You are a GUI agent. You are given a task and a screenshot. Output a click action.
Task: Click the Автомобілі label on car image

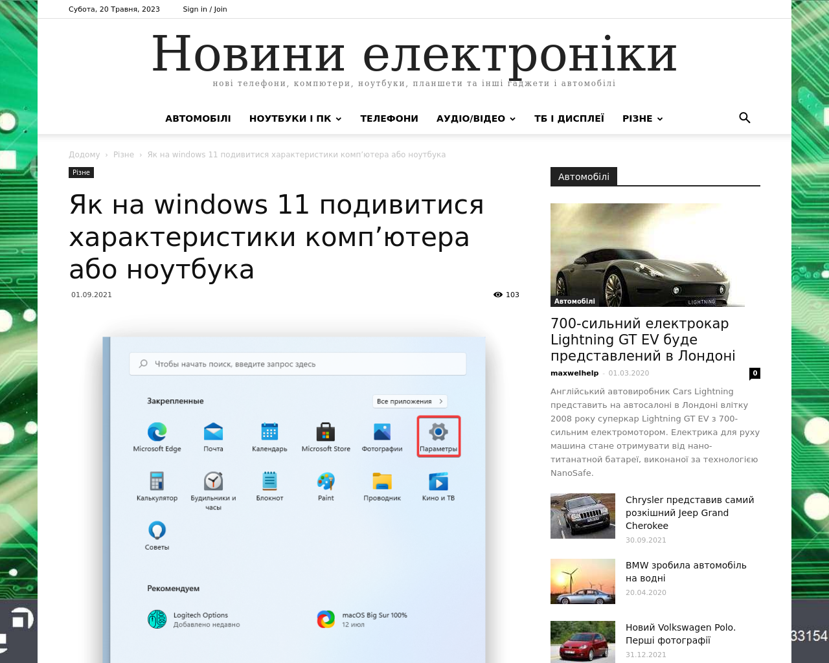[574, 301]
